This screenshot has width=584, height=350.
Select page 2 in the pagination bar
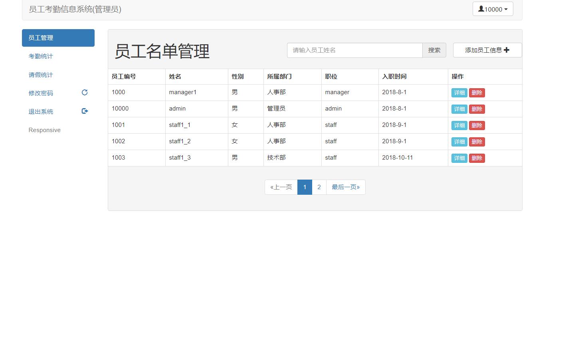click(319, 187)
